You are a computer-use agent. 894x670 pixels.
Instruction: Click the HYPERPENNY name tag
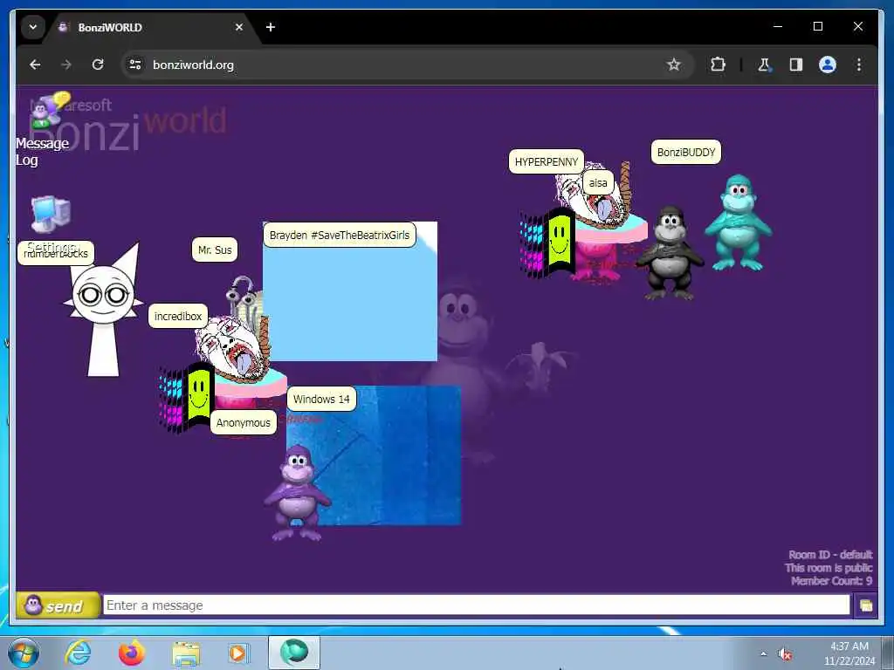547,161
